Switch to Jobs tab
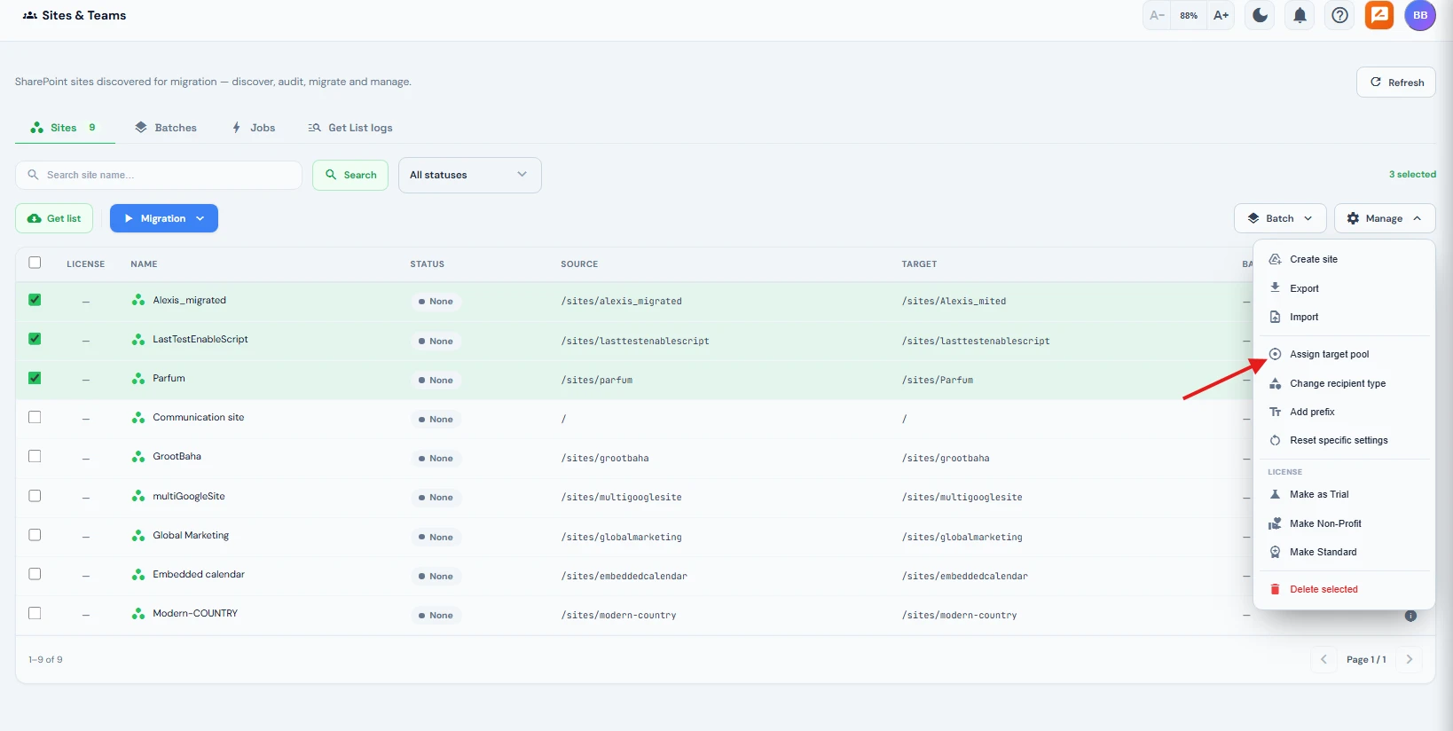This screenshot has height=731, width=1453. [x=254, y=128]
